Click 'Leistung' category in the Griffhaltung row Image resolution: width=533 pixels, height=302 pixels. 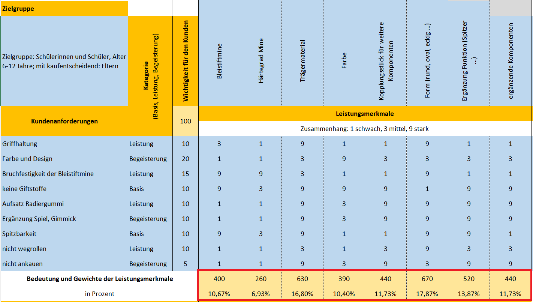coord(150,144)
